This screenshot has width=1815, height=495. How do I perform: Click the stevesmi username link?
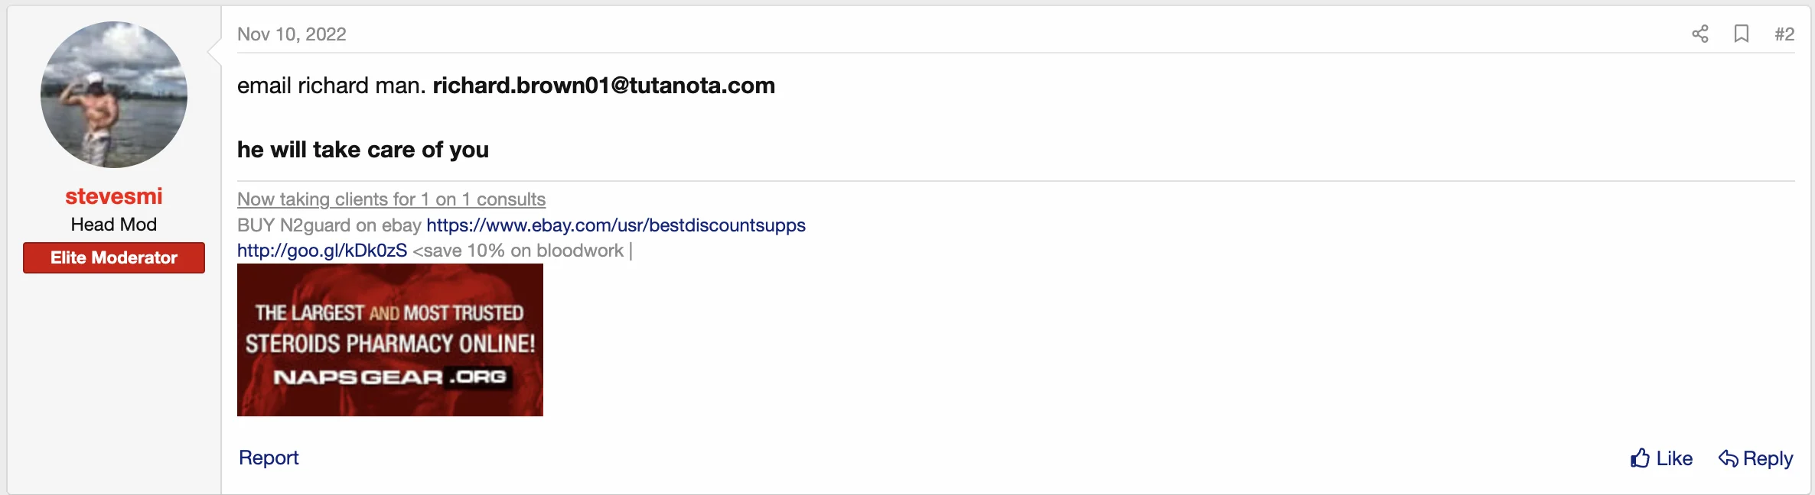114,196
